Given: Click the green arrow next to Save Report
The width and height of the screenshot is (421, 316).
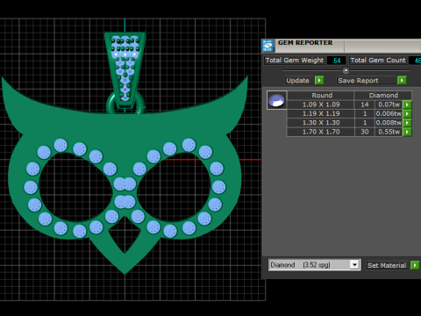Looking at the screenshot, I should point(402,81).
